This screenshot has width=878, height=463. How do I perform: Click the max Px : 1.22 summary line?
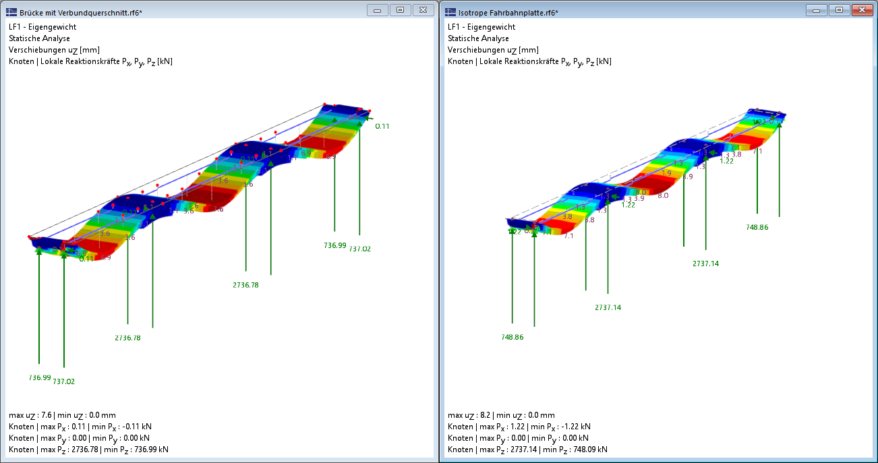(x=519, y=427)
